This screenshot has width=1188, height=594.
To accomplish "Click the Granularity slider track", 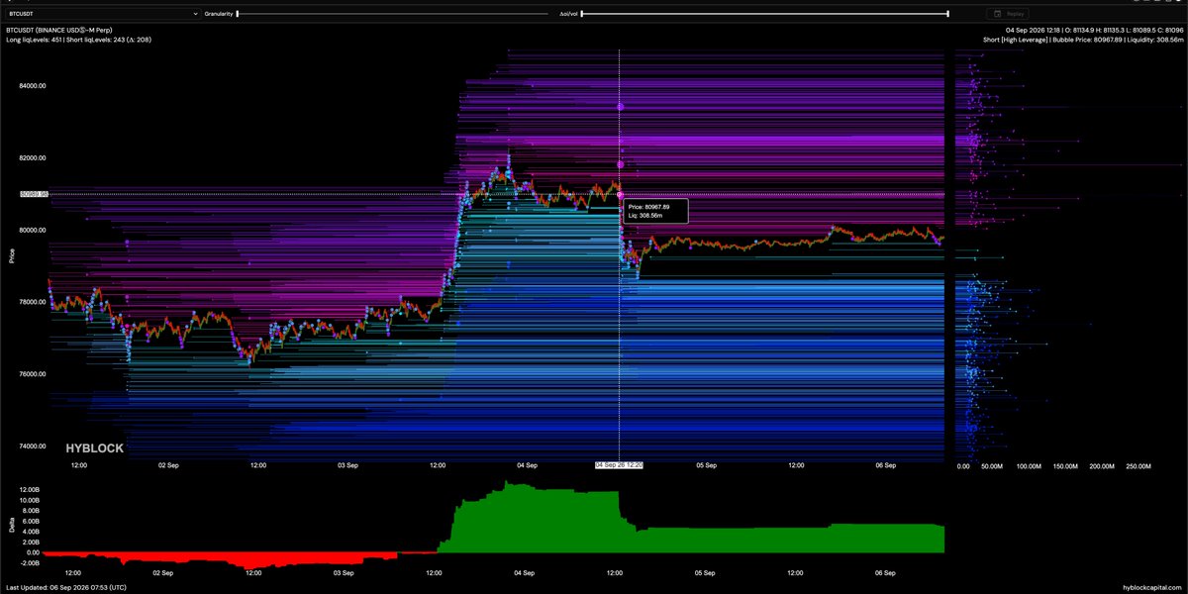I will click(x=392, y=14).
